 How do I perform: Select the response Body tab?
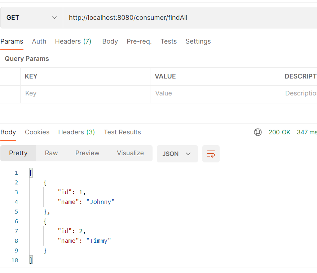tap(8, 132)
